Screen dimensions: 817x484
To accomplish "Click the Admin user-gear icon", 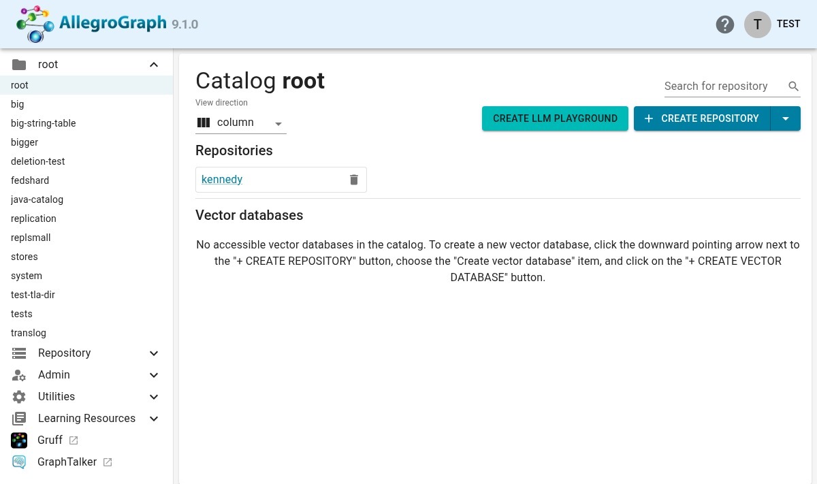I will [19, 375].
